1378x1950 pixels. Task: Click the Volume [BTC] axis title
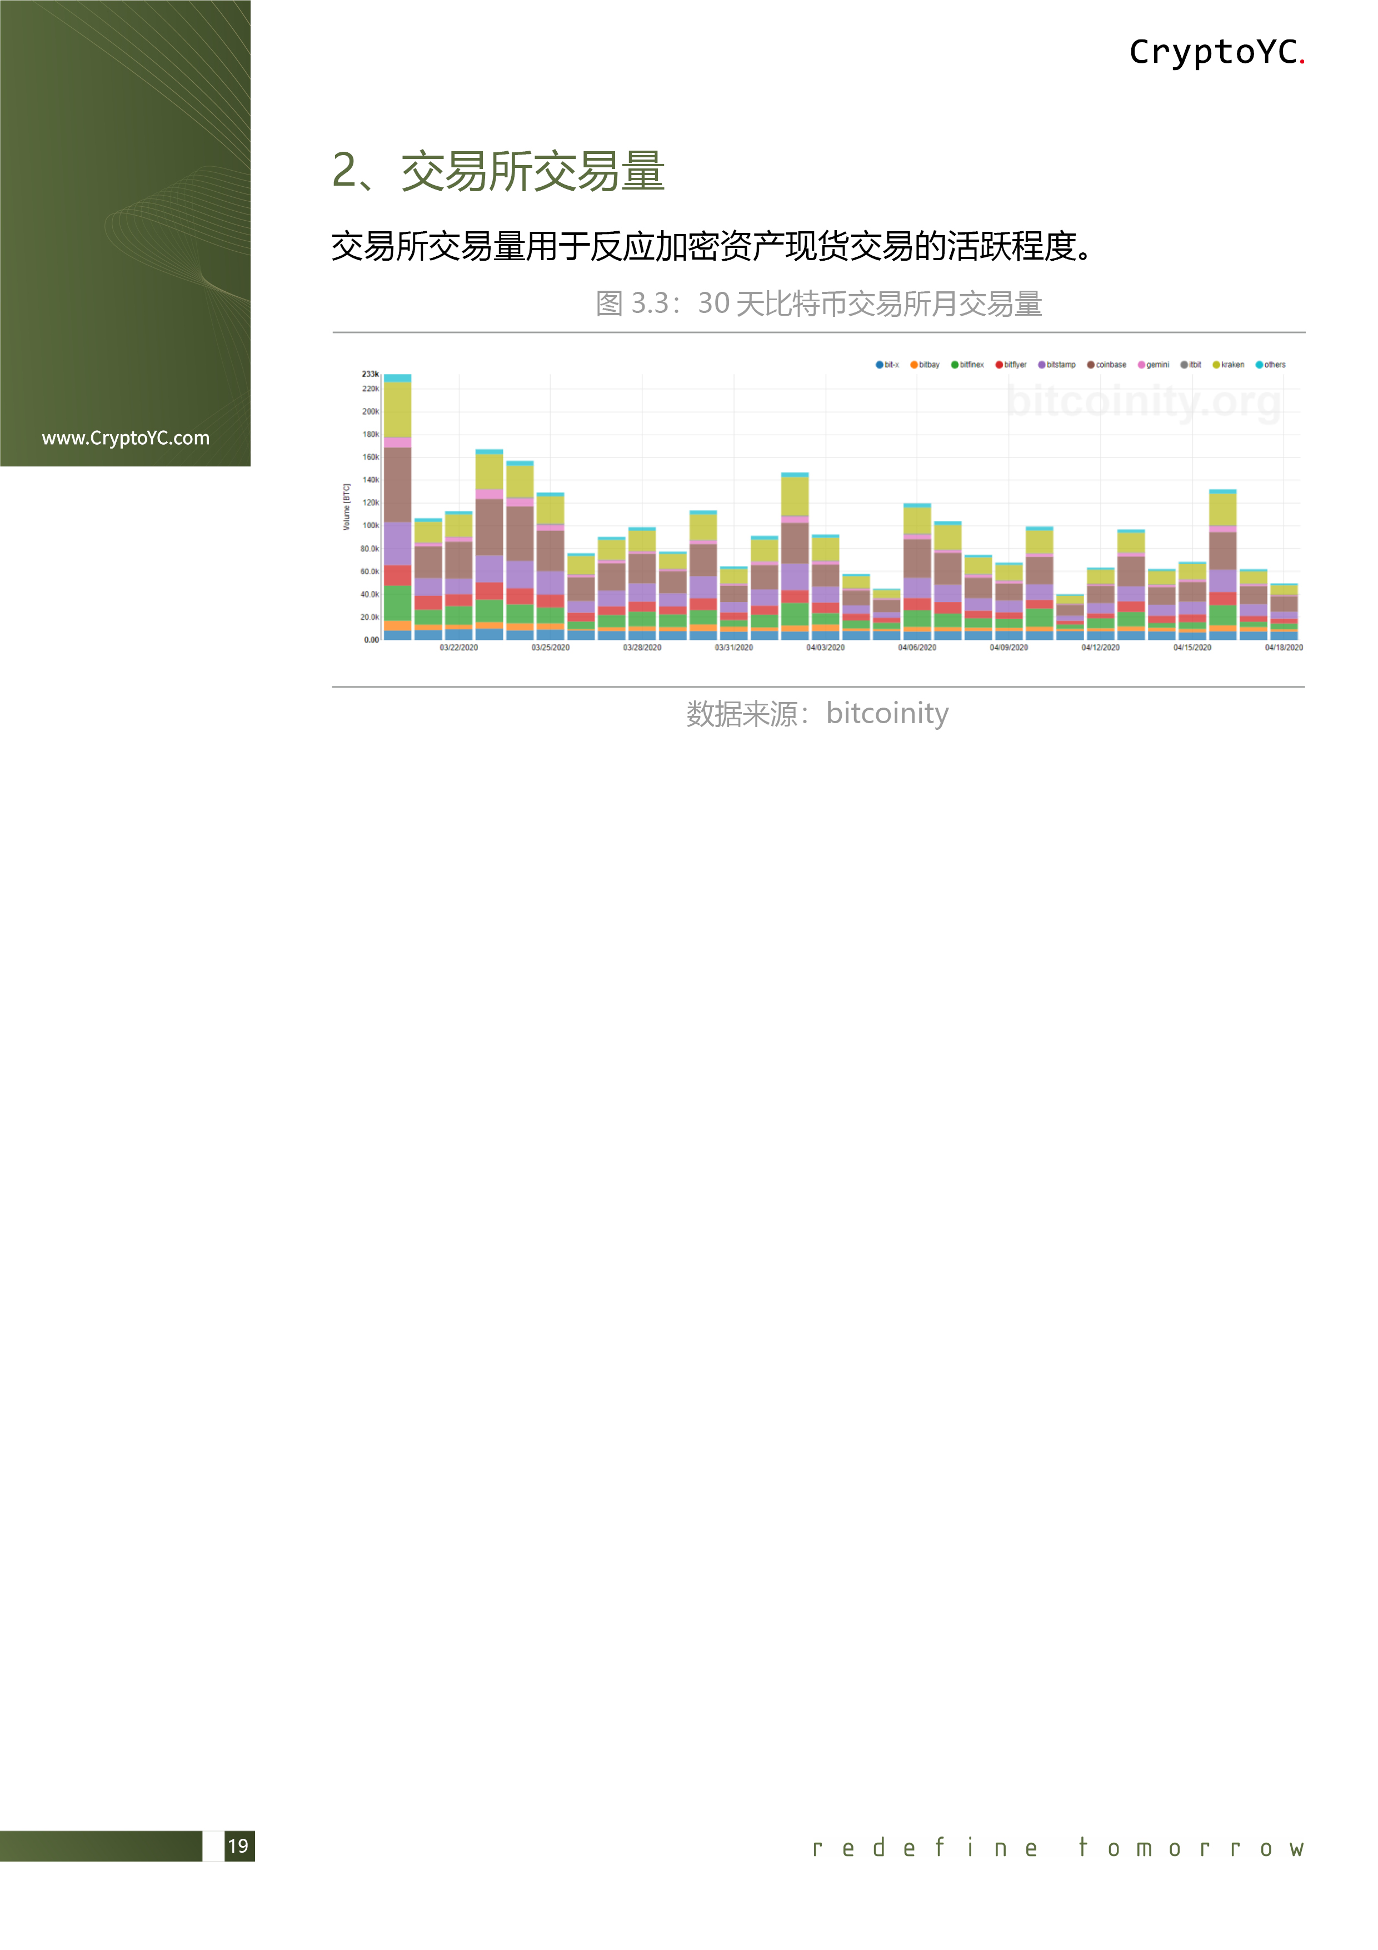[x=346, y=507]
